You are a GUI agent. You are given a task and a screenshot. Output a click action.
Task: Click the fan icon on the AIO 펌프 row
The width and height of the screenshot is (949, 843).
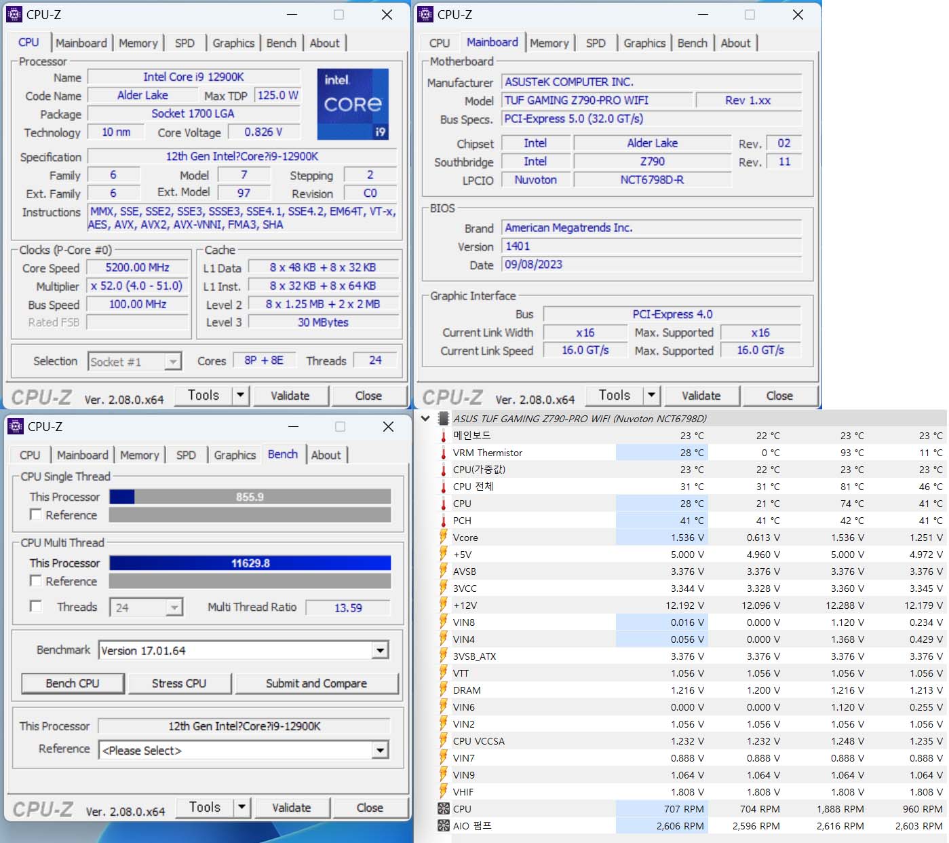click(444, 826)
